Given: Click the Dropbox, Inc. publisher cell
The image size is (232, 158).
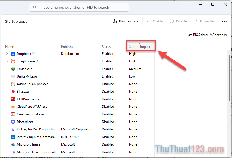Looking at the screenshot, I should [71, 54].
